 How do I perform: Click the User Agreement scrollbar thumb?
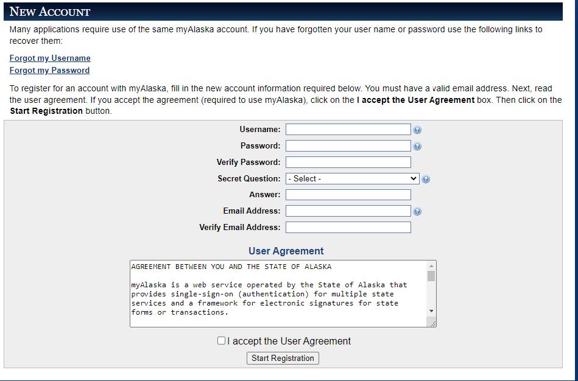431,276
